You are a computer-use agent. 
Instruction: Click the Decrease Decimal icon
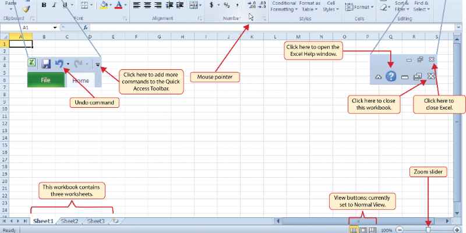pyautogui.click(x=262, y=5)
